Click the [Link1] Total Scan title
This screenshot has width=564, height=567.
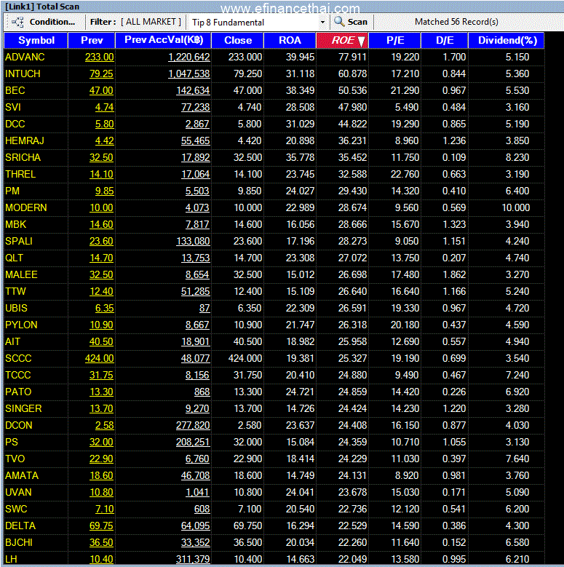point(42,7)
